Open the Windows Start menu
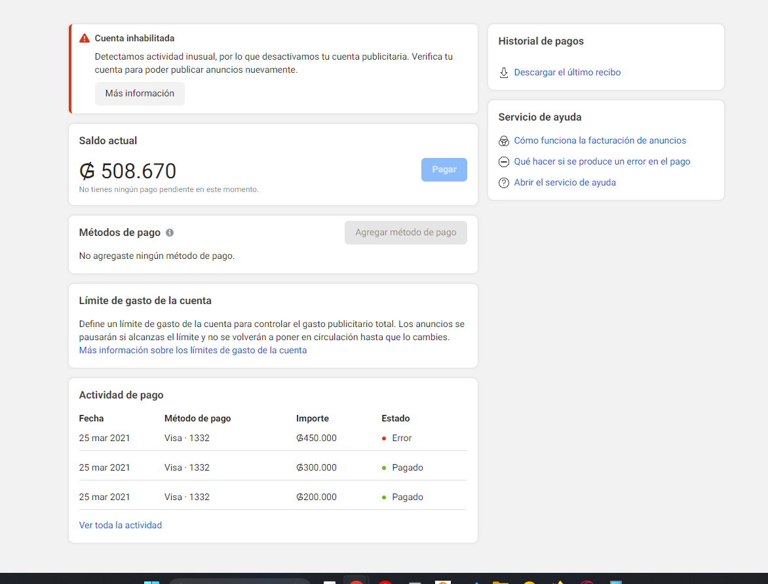Viewport: 768px width, 584px height. coord(151,581)
